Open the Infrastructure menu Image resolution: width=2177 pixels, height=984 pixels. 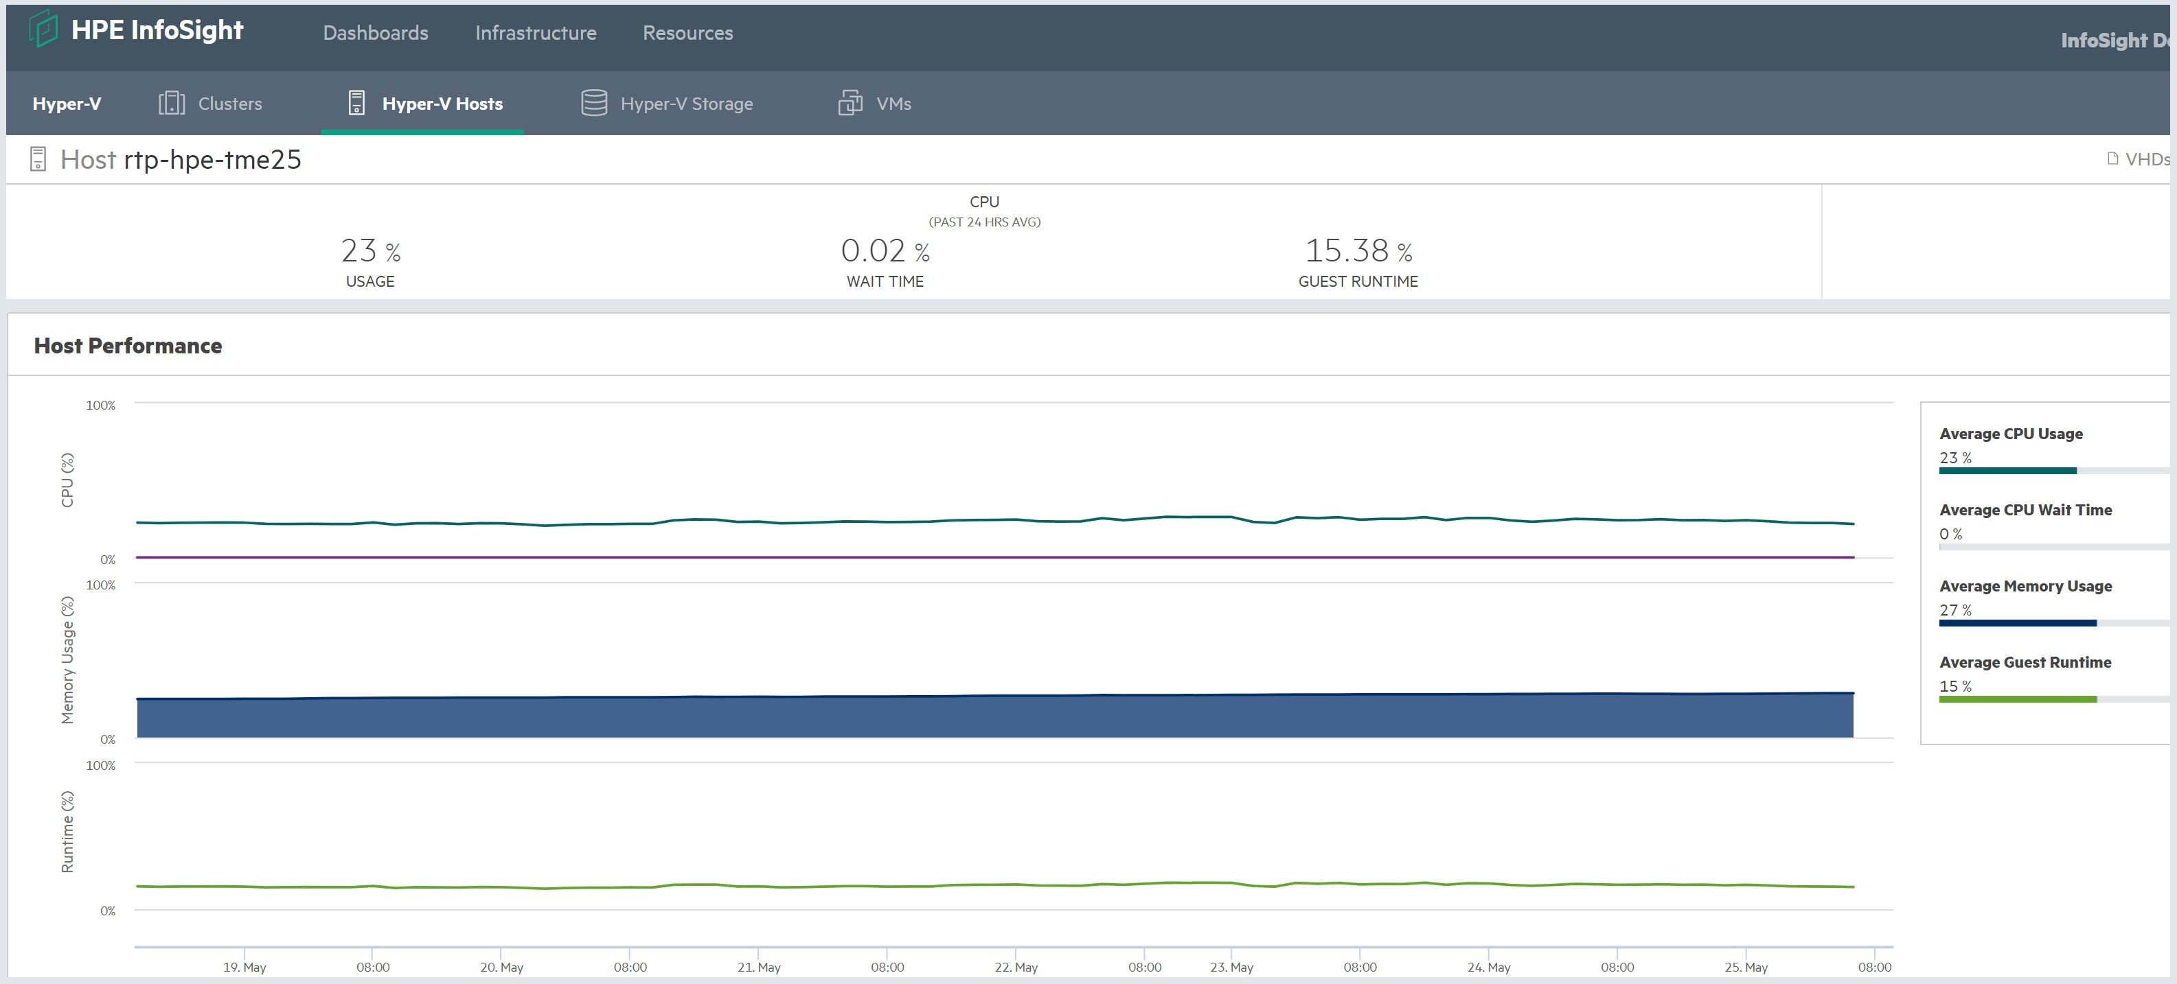click(x=536, y=33)
